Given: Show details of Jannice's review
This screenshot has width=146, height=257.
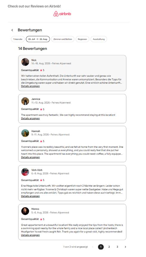Looking at the screenshot, I should [x=30, y=118].
